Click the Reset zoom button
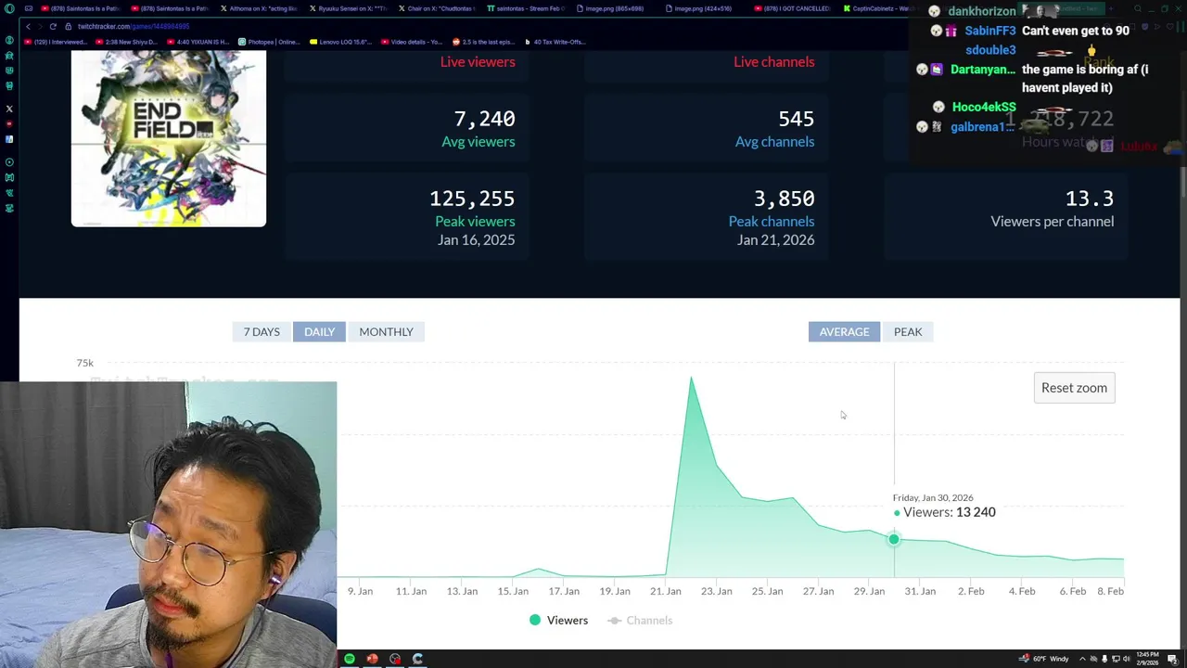Image resolution: width=1187 pixels, height=668 pixels. [x=1074, y=388]
